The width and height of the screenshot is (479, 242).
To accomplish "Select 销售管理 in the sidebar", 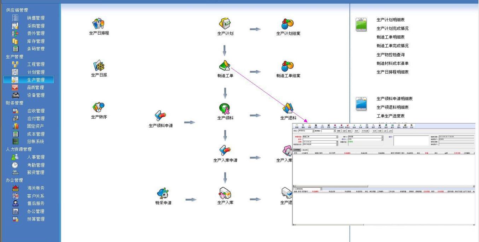I will 36,18.
